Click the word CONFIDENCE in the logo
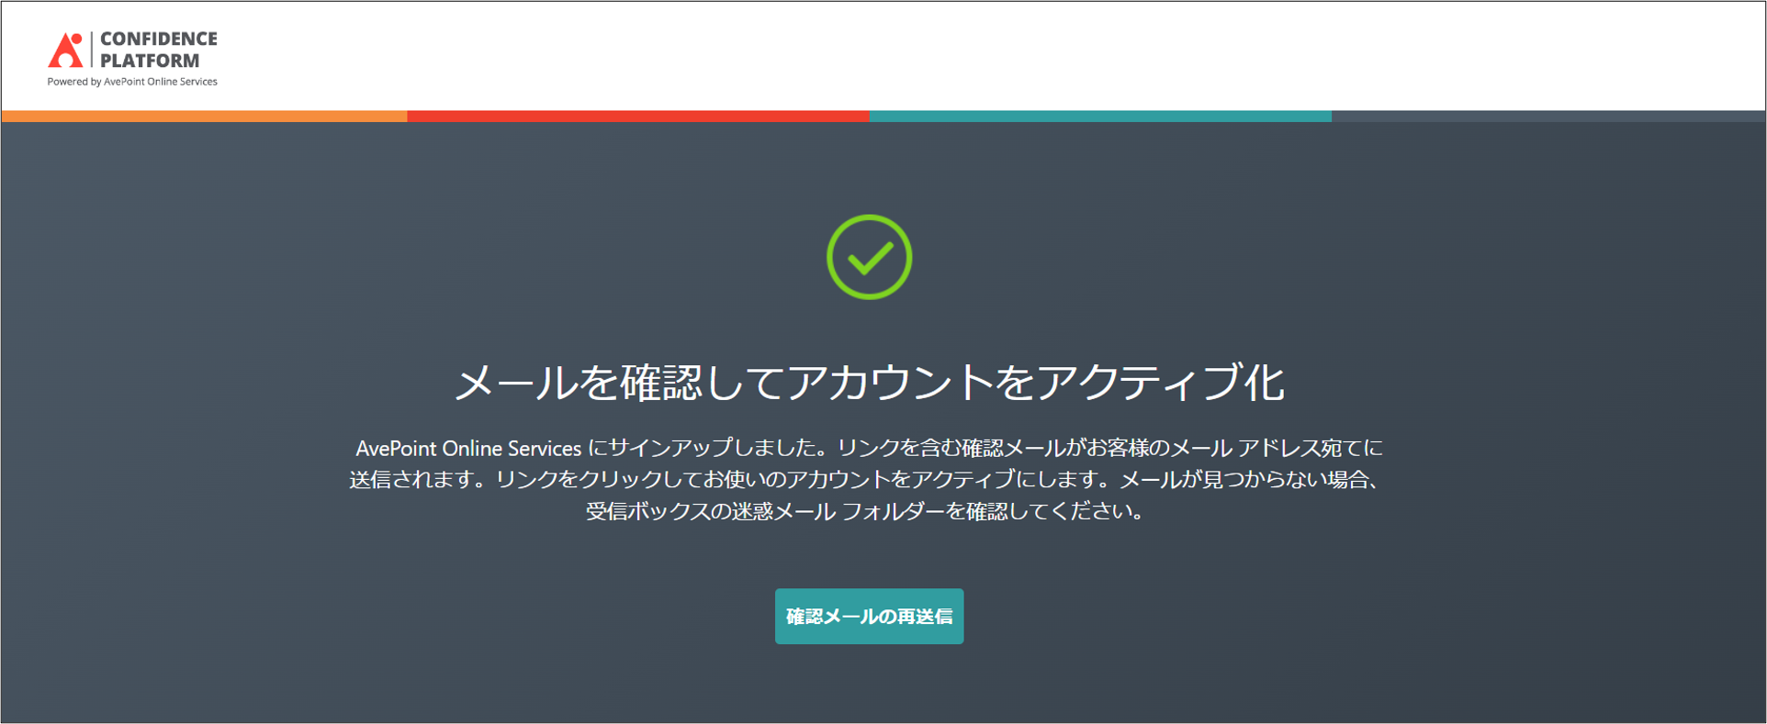 [x=158, y=39]
